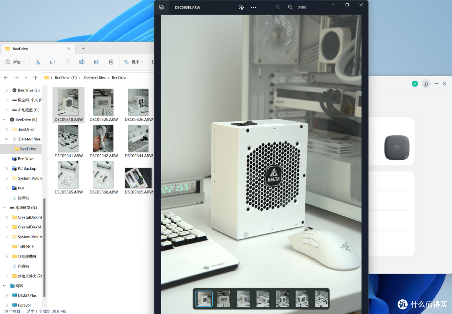Image resolution: width=452 pixels, height=314 pixels.
Task: Select file DSC09326.ARW
Action: coord(139,105)
